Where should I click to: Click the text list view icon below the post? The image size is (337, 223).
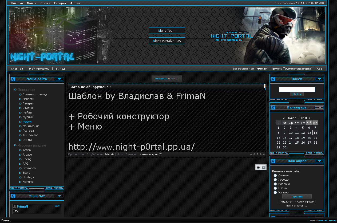tap(264, 167)
